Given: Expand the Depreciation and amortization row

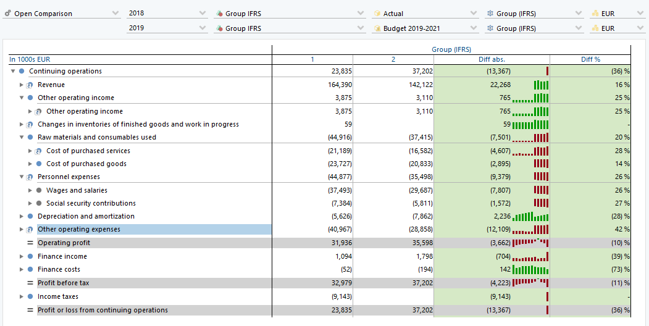Looking at the screenshot, I should (x=22, y=217).
